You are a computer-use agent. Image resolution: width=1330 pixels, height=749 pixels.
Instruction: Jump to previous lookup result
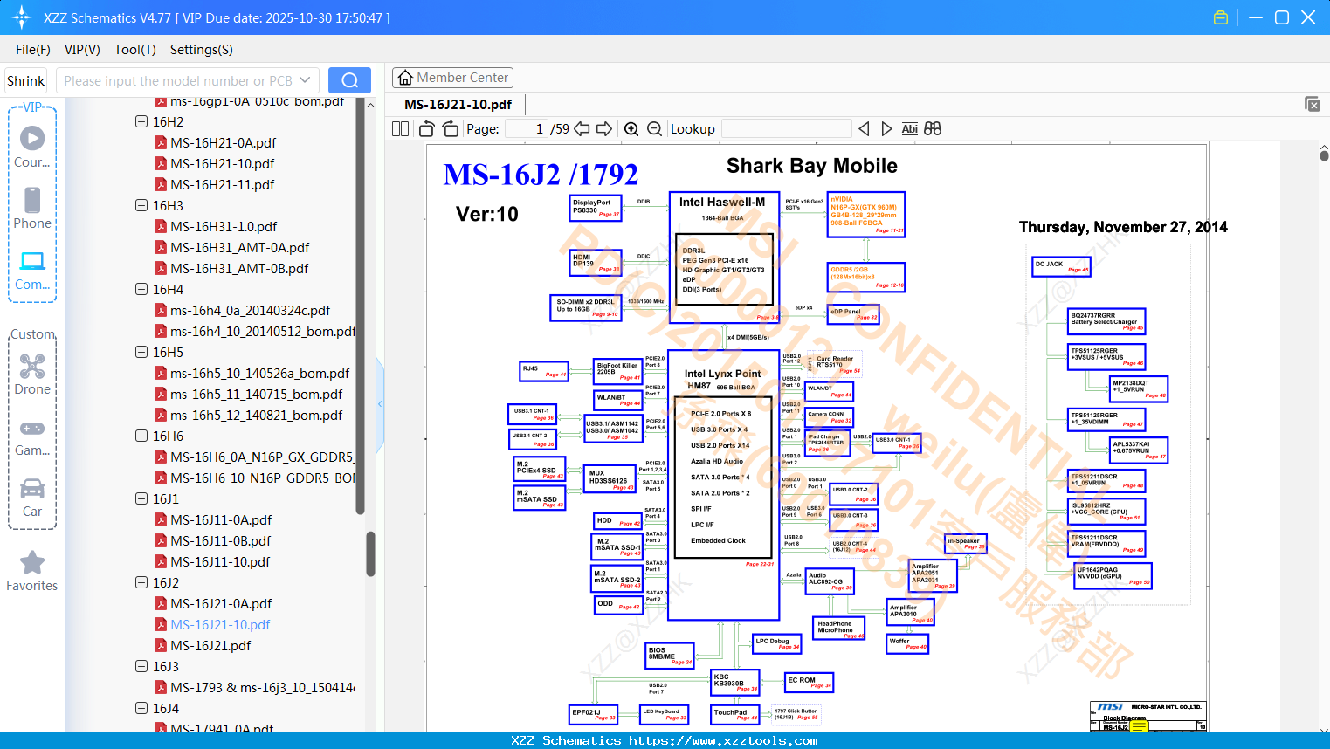pos(864,129)
